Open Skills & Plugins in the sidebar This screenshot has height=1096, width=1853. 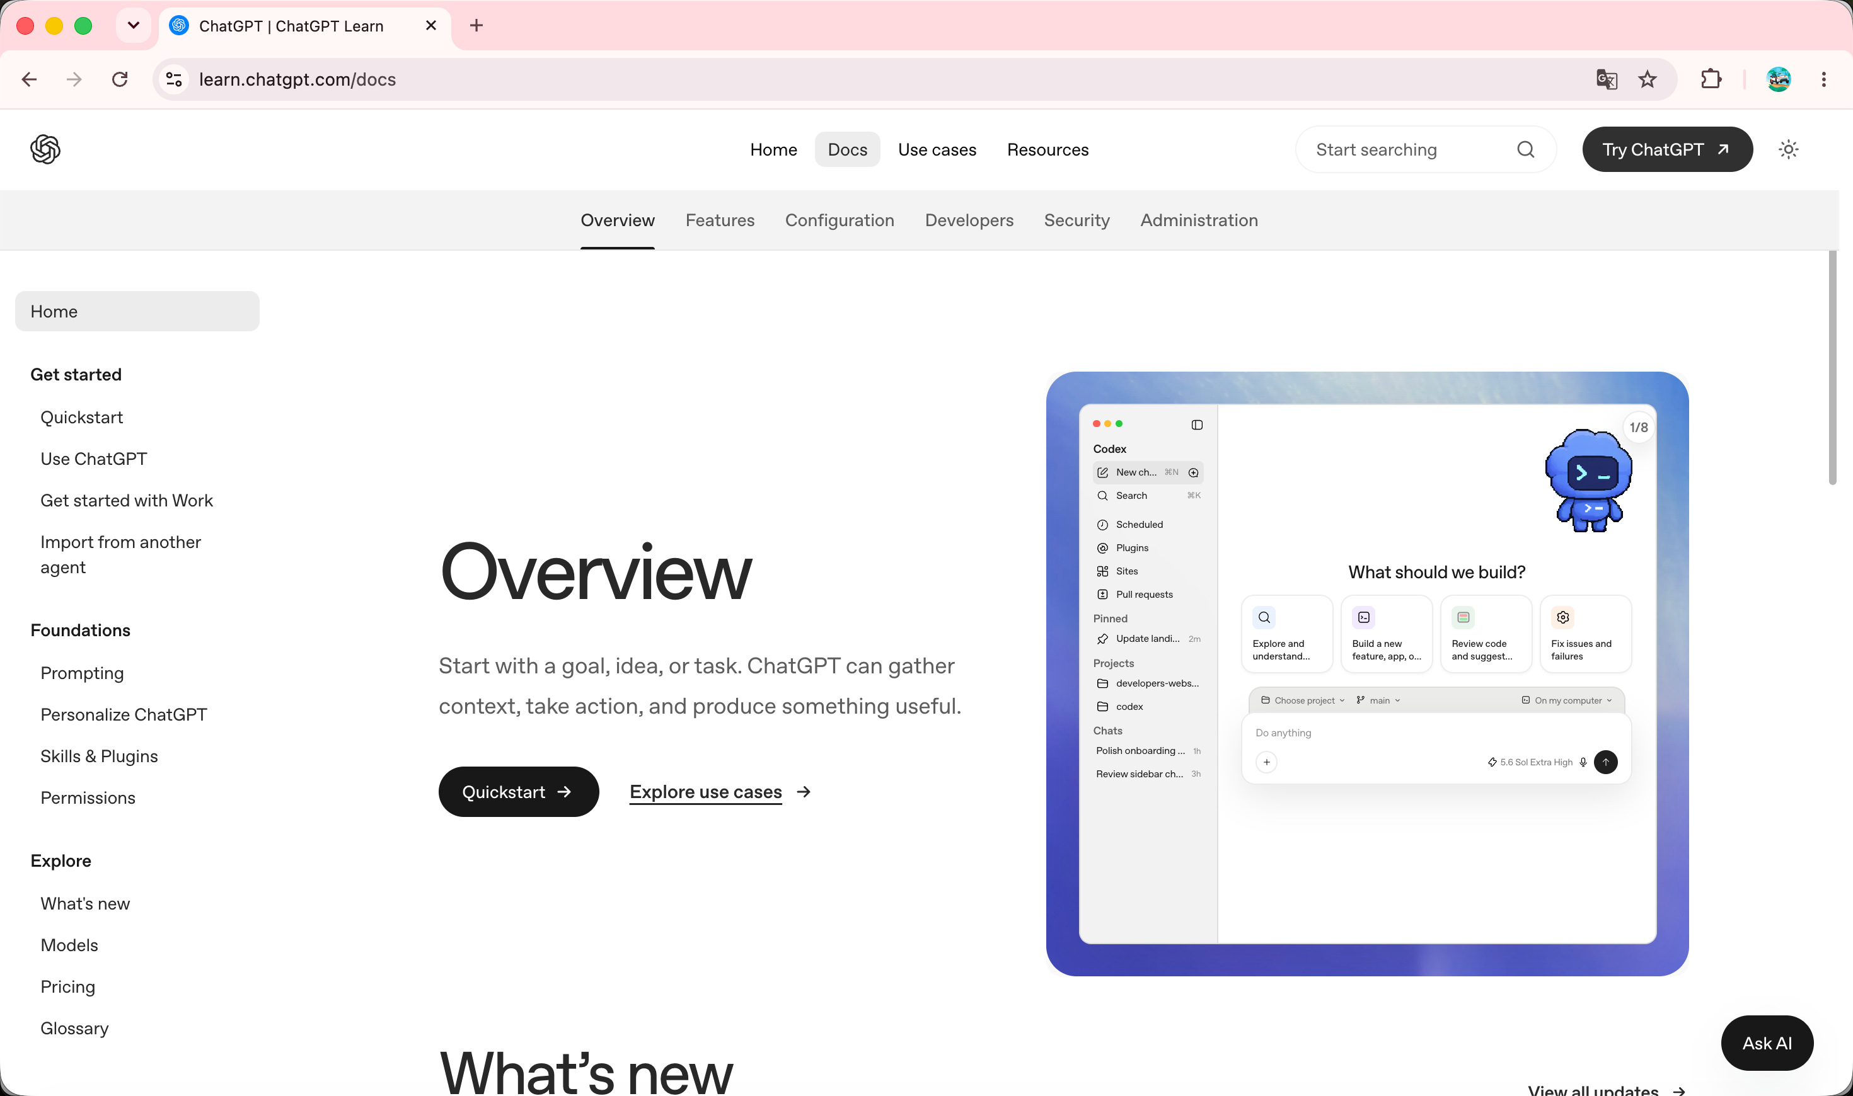point(99,756)
